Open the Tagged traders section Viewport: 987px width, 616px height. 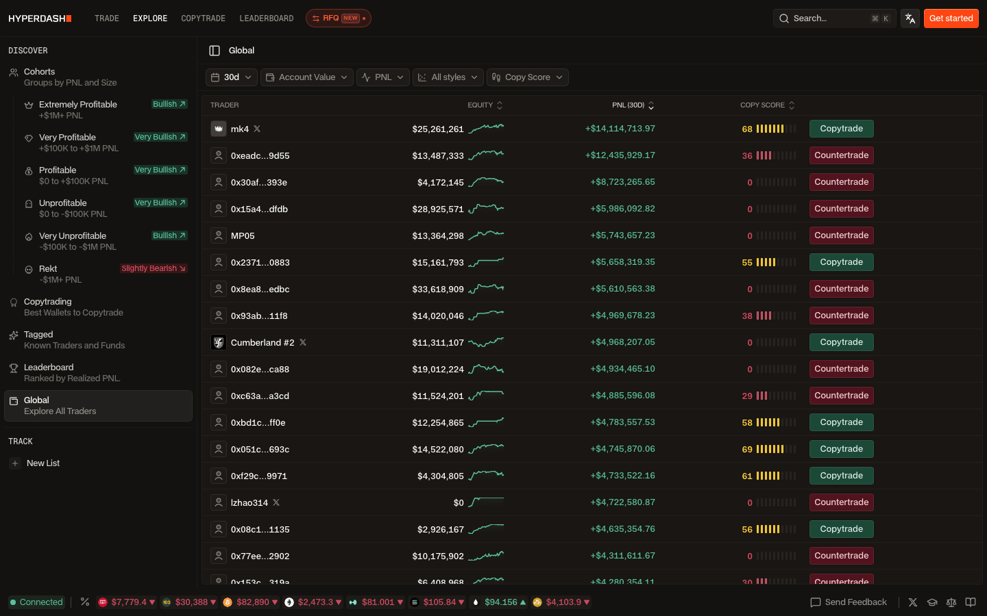tap(98, 339)
